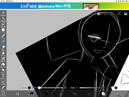Open the ibisPaint Windows/Mac banner ad
Image resolution: width=129 pixels, height=97 pixels.
(x=64, y=6)
